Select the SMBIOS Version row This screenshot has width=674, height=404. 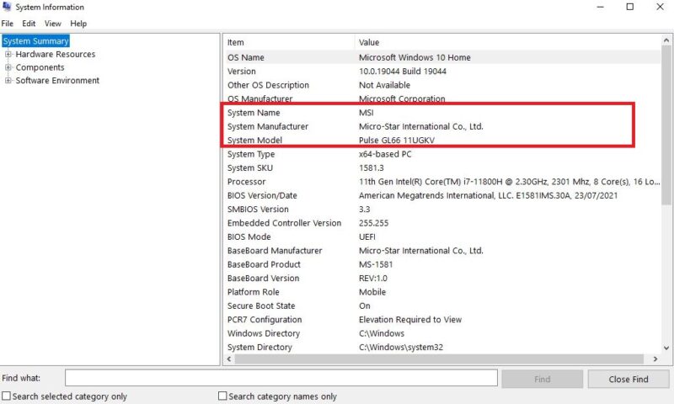click(443, 209)
